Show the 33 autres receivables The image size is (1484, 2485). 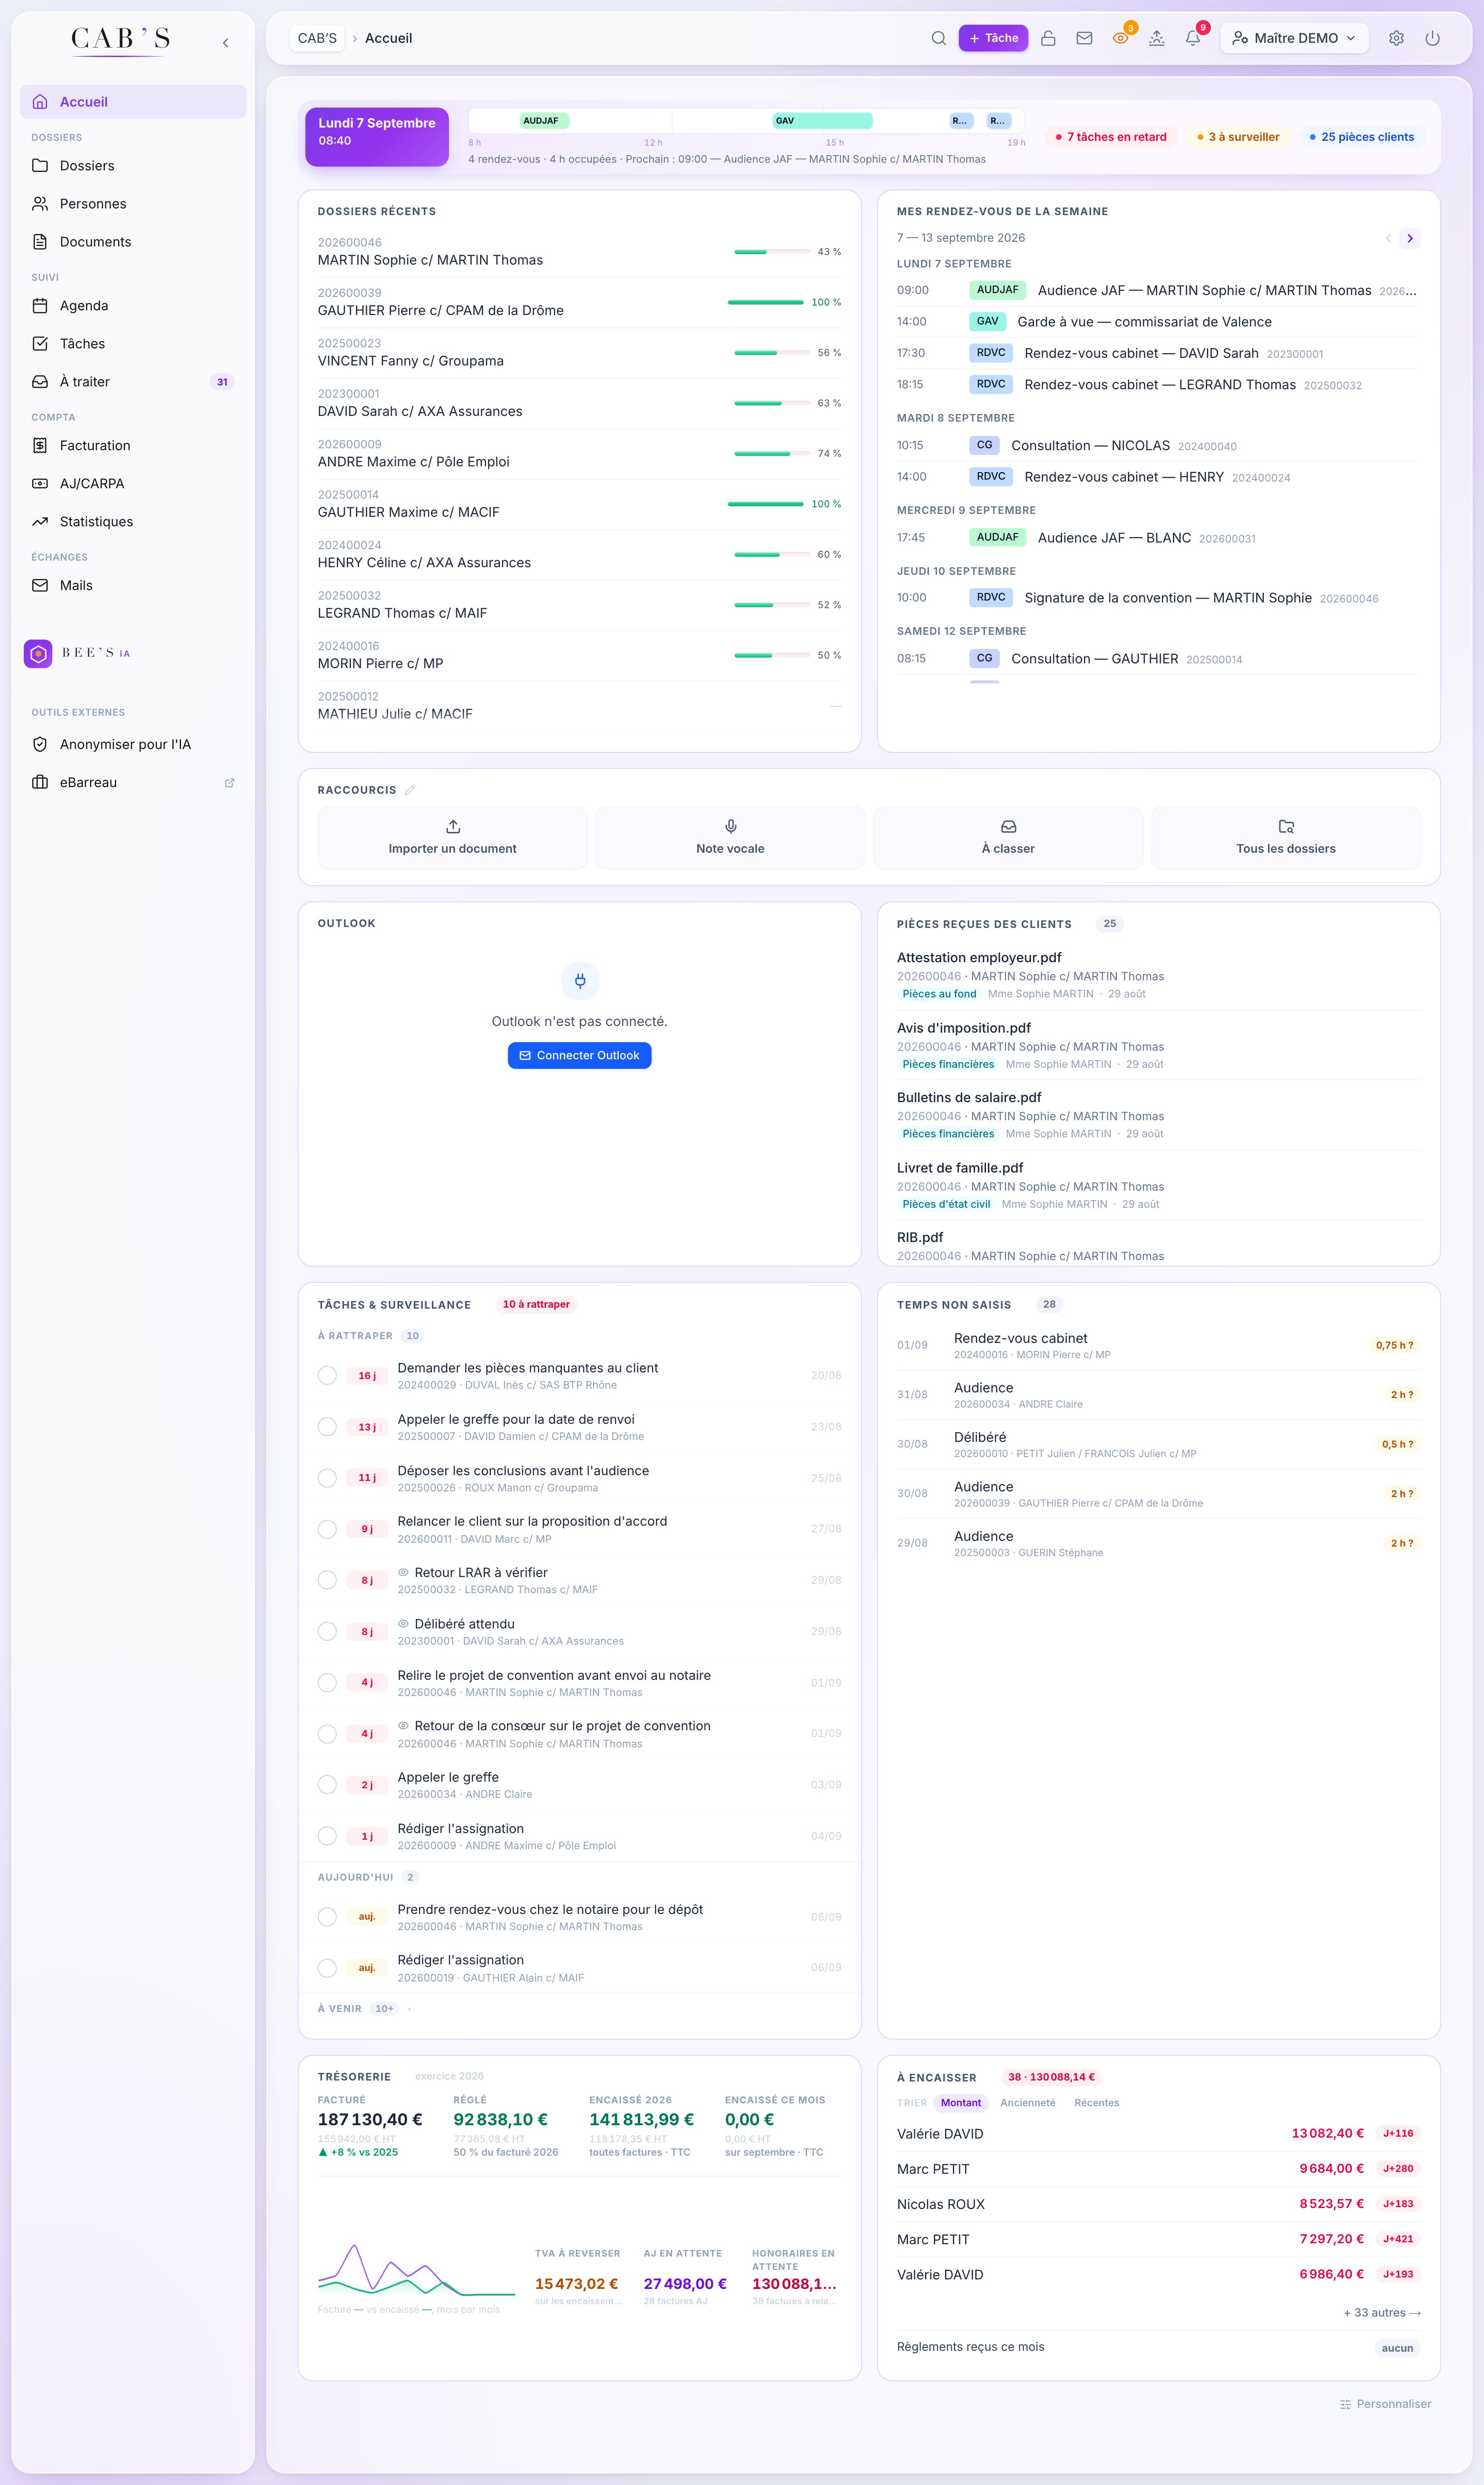1382,2312
